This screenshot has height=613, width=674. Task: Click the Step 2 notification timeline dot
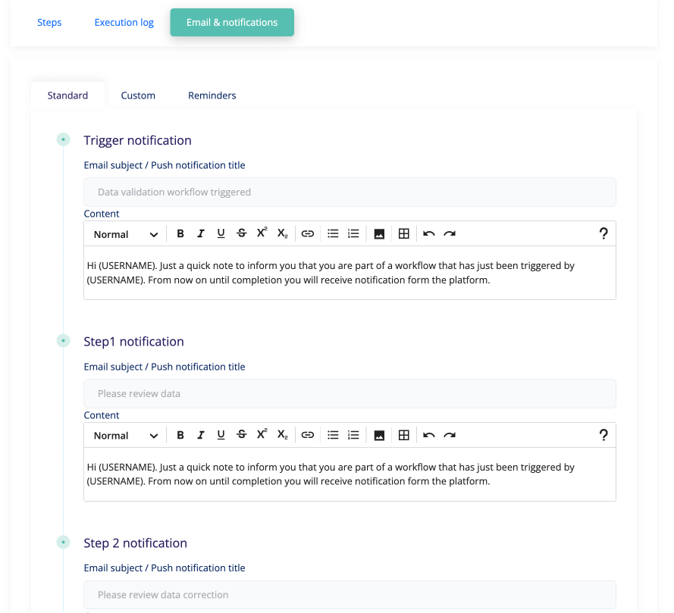63,542
